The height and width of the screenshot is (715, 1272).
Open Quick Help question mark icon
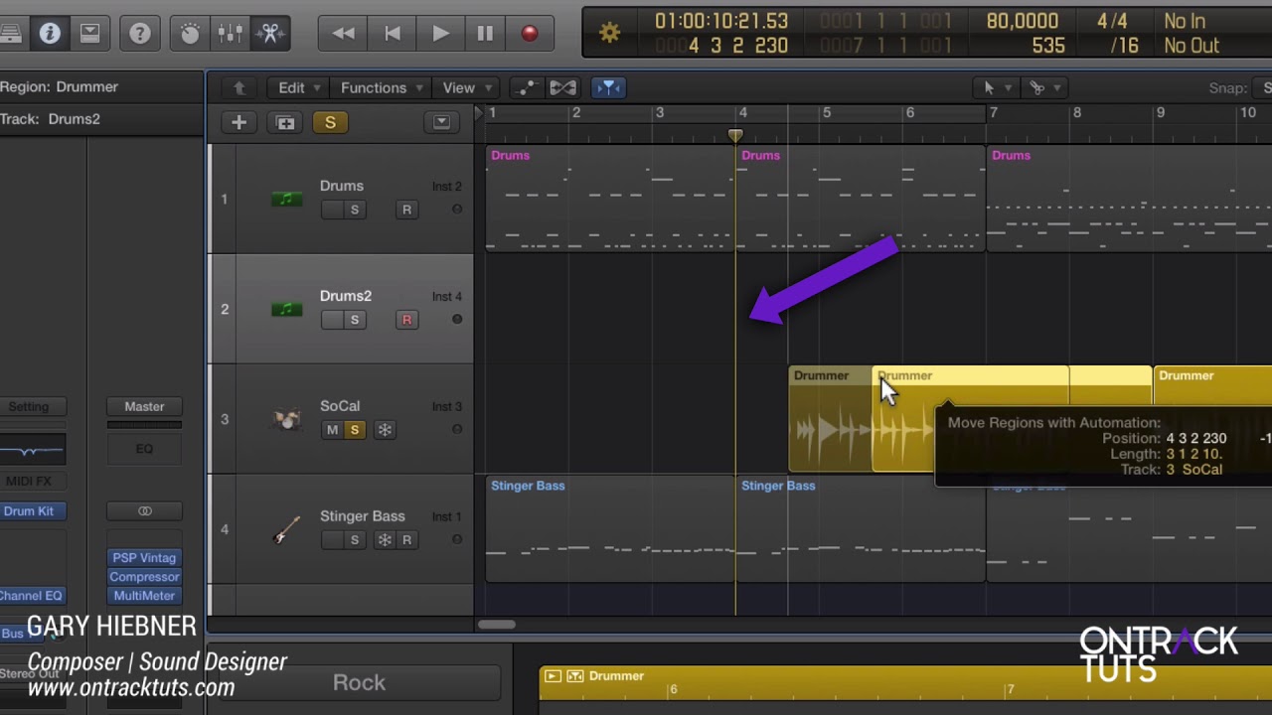click(140, 34)
